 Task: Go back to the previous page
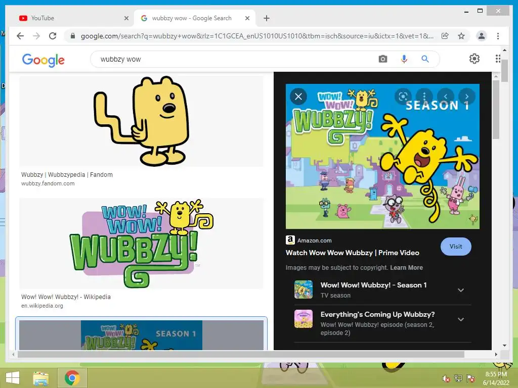click(x=20, y=36)
